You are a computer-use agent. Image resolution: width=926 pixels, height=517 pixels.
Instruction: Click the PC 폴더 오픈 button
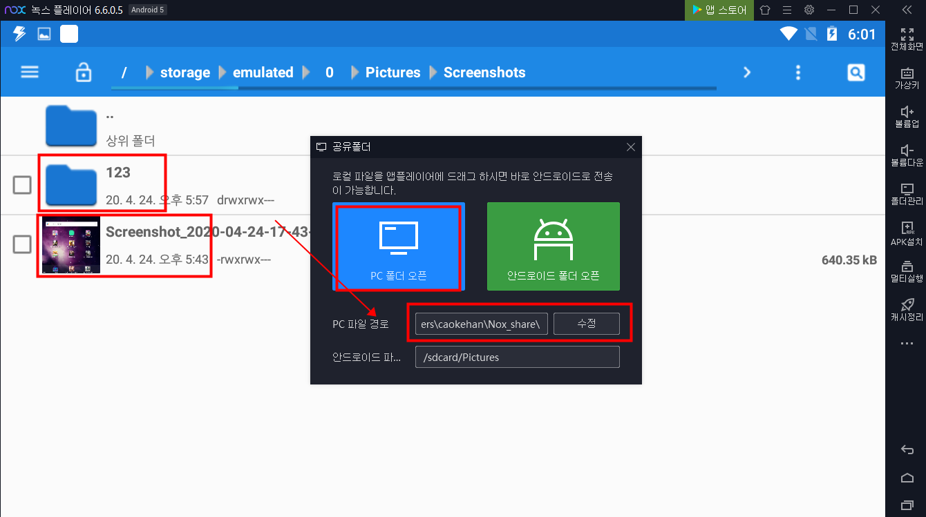398,247
